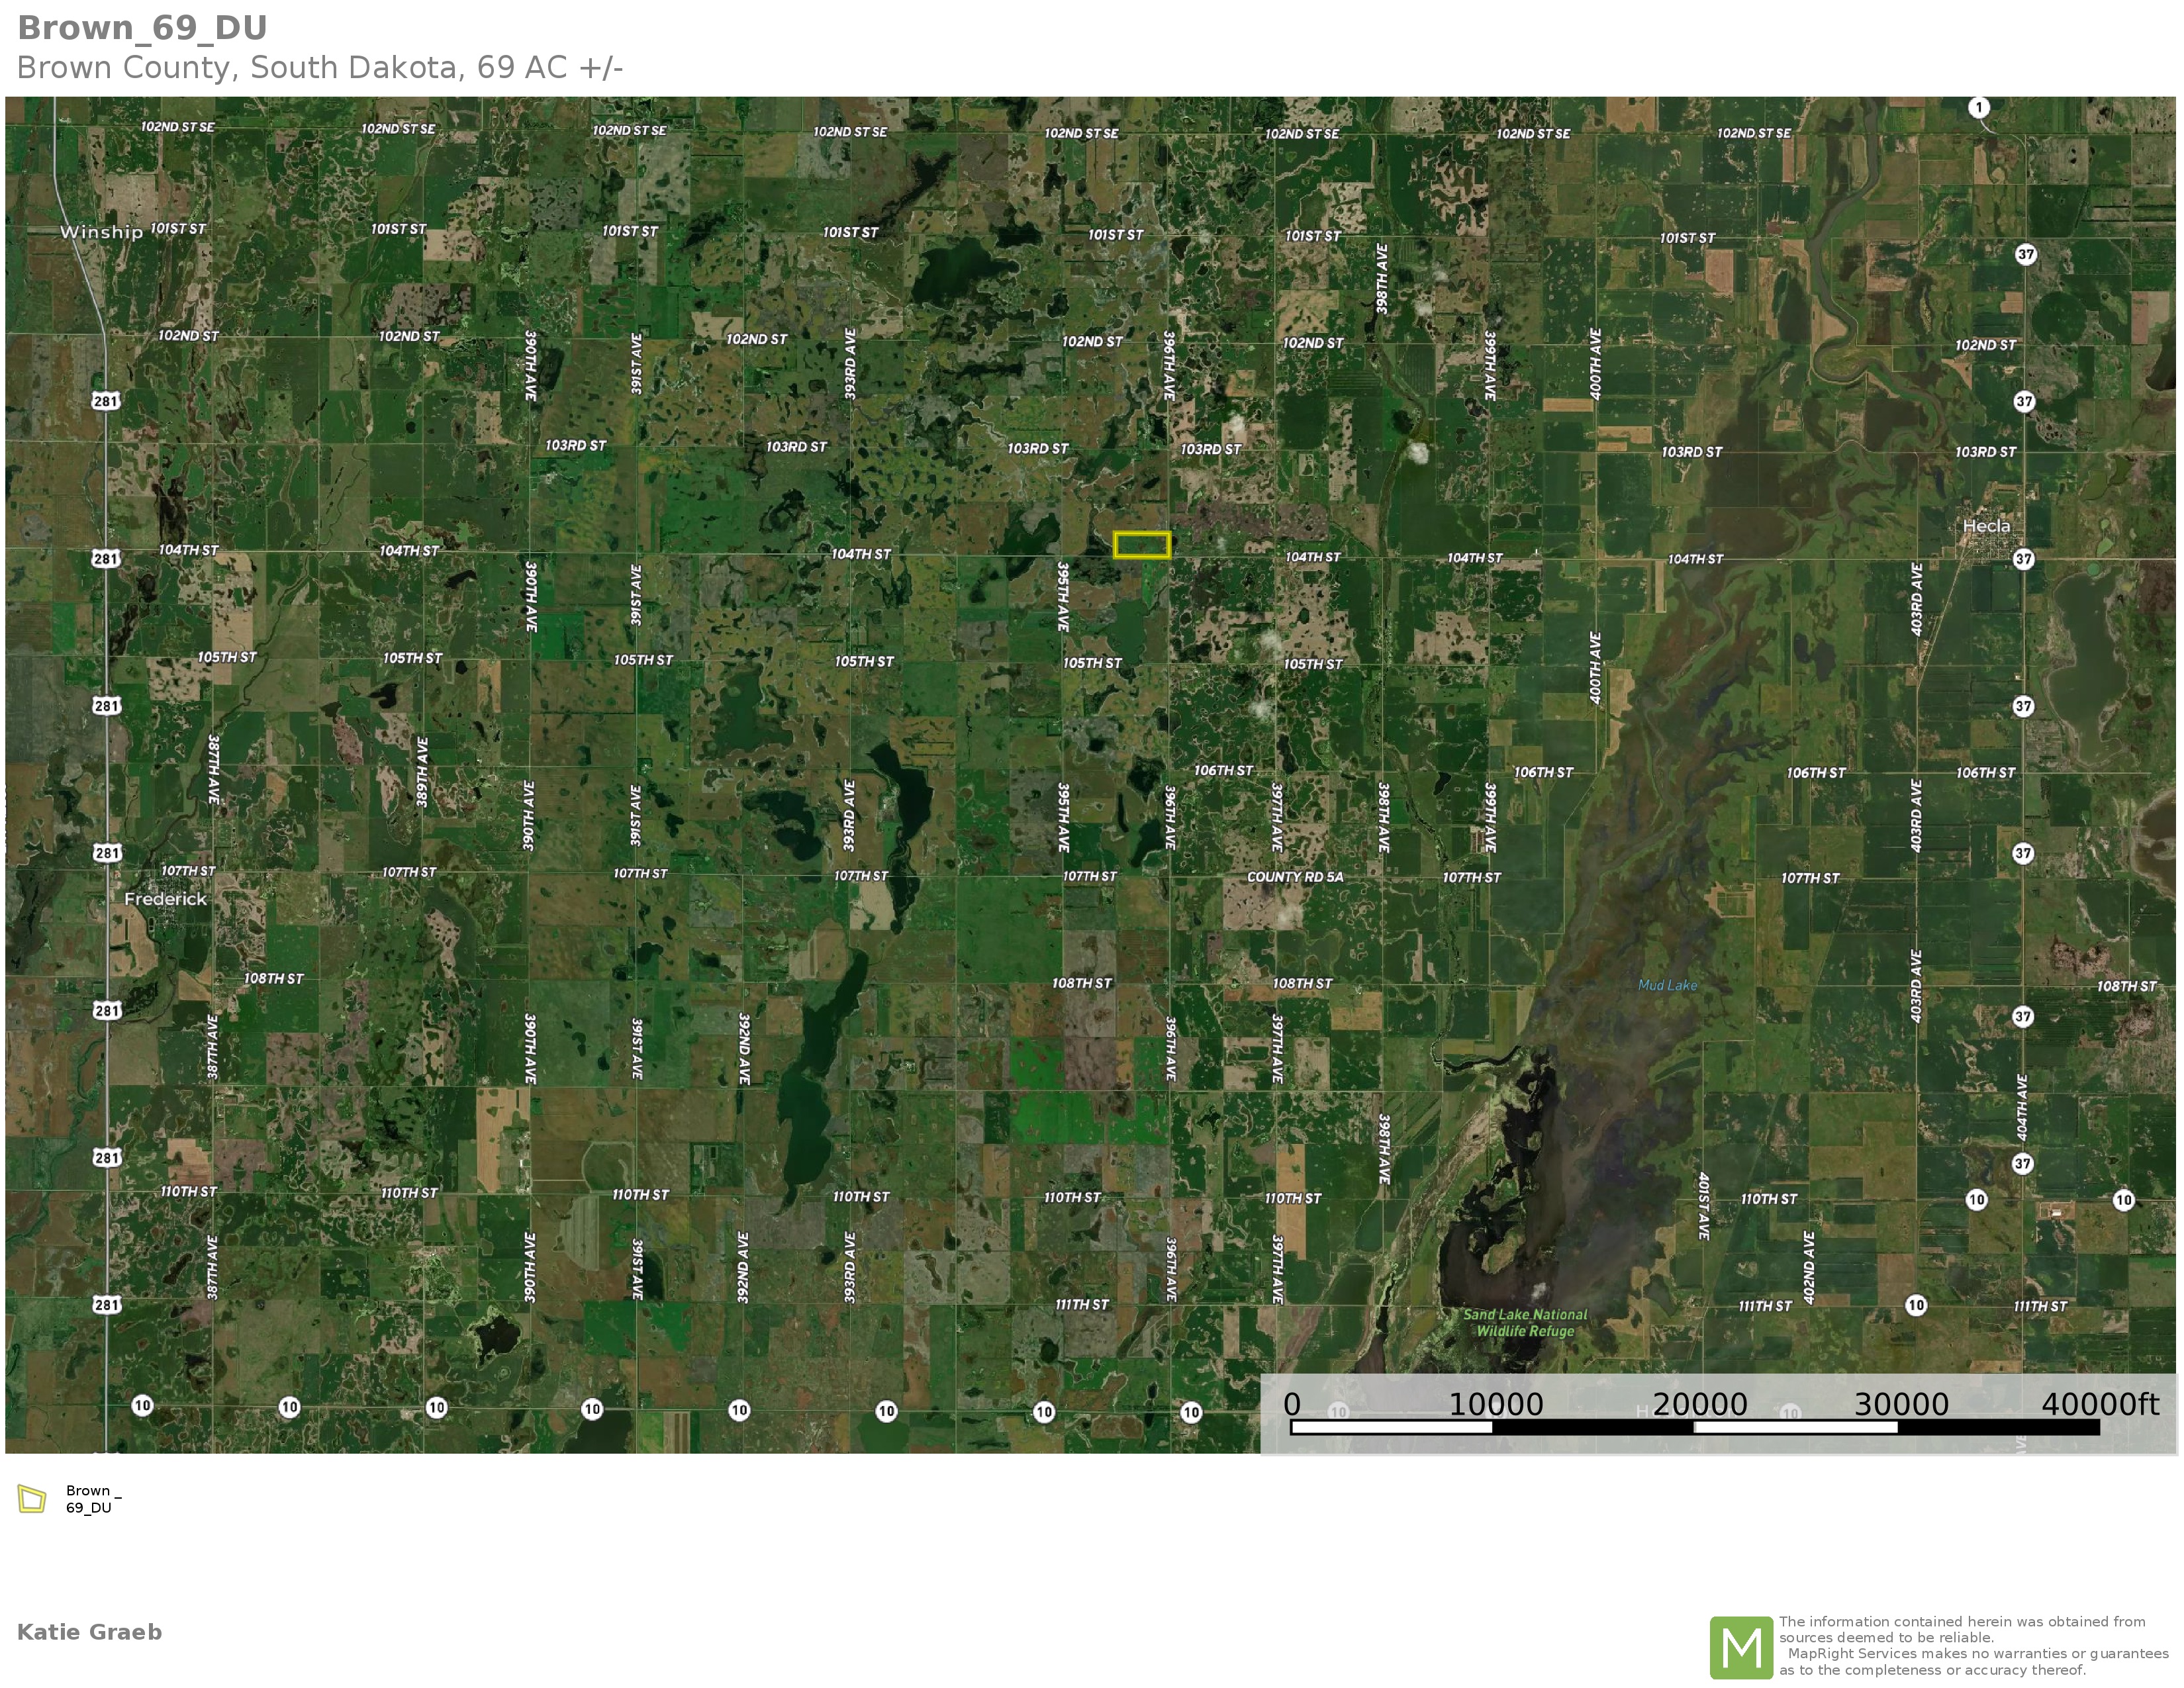Click the Katie Graeb author name
2184x1688 pixels.
coord(89,1632)
